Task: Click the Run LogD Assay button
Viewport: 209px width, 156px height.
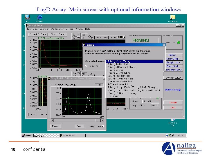Action: [x=174, y=70]
